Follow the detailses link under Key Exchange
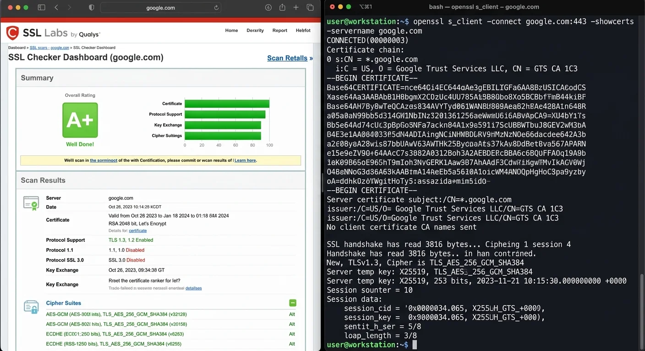 tap(193, 288)
